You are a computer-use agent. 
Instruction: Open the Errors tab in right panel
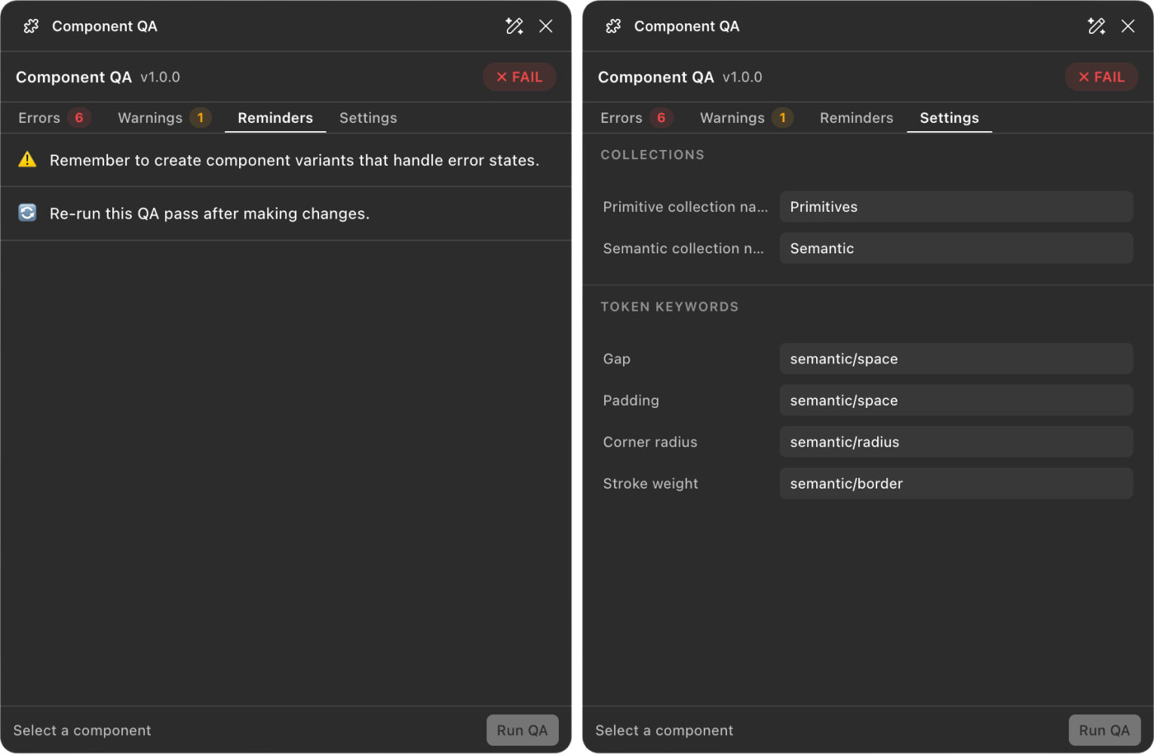point(636,118)
